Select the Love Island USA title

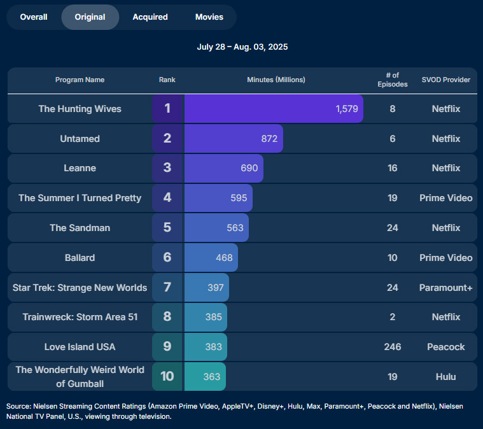80,347
